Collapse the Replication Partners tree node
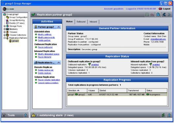174x123 pixels. coord(5,38)
